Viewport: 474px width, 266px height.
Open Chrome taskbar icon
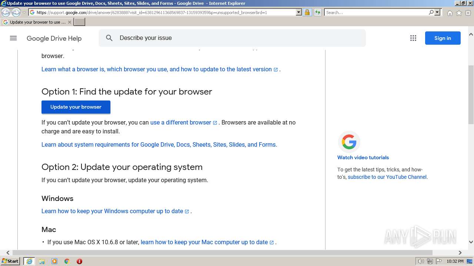pyautogui.click(x=67, y=261)
